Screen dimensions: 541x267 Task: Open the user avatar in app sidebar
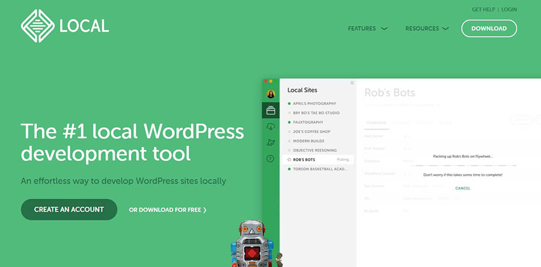pyautogui.click(x=270, y=94)
